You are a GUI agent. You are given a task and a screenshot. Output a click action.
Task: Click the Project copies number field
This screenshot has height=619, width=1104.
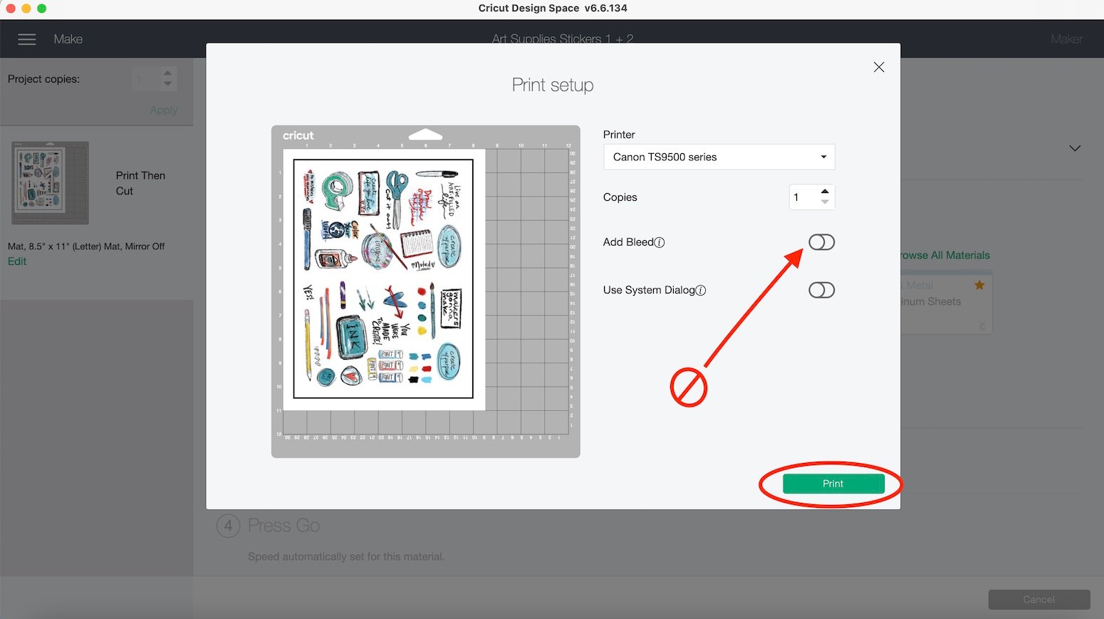(x=146, y=78)
